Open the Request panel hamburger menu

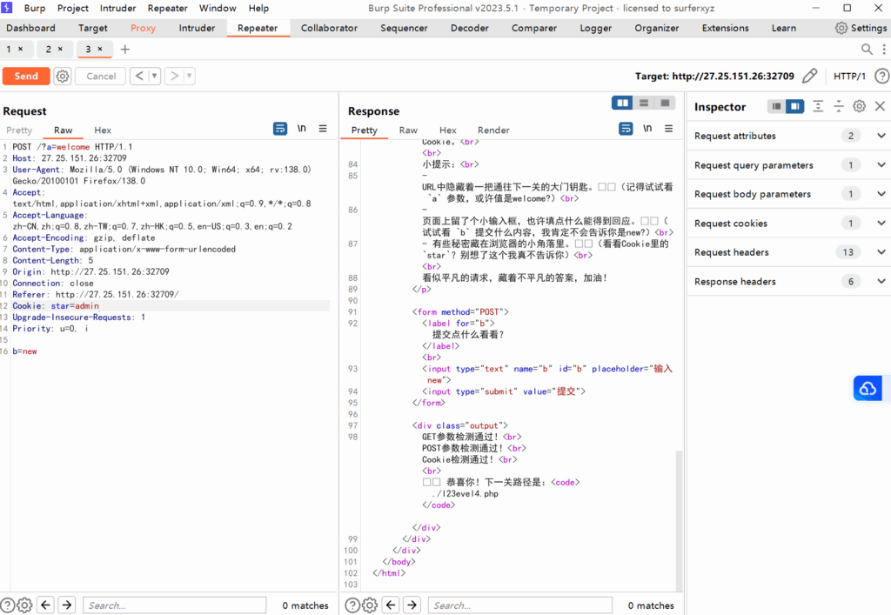[323, 129]
